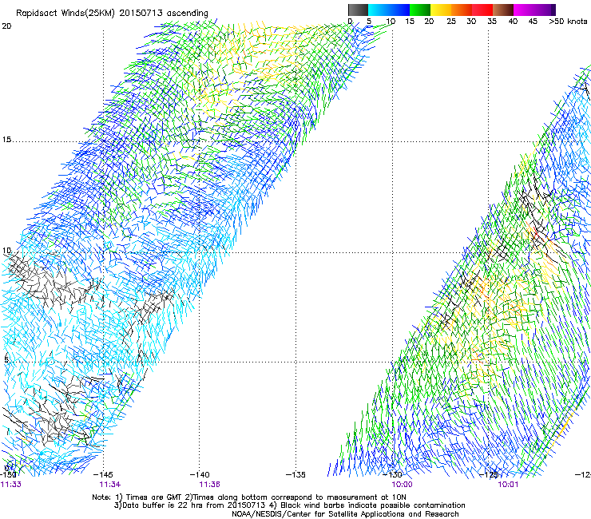Click the longitude label '-140'
Screen dimensions: 591x519
(200, 475)
